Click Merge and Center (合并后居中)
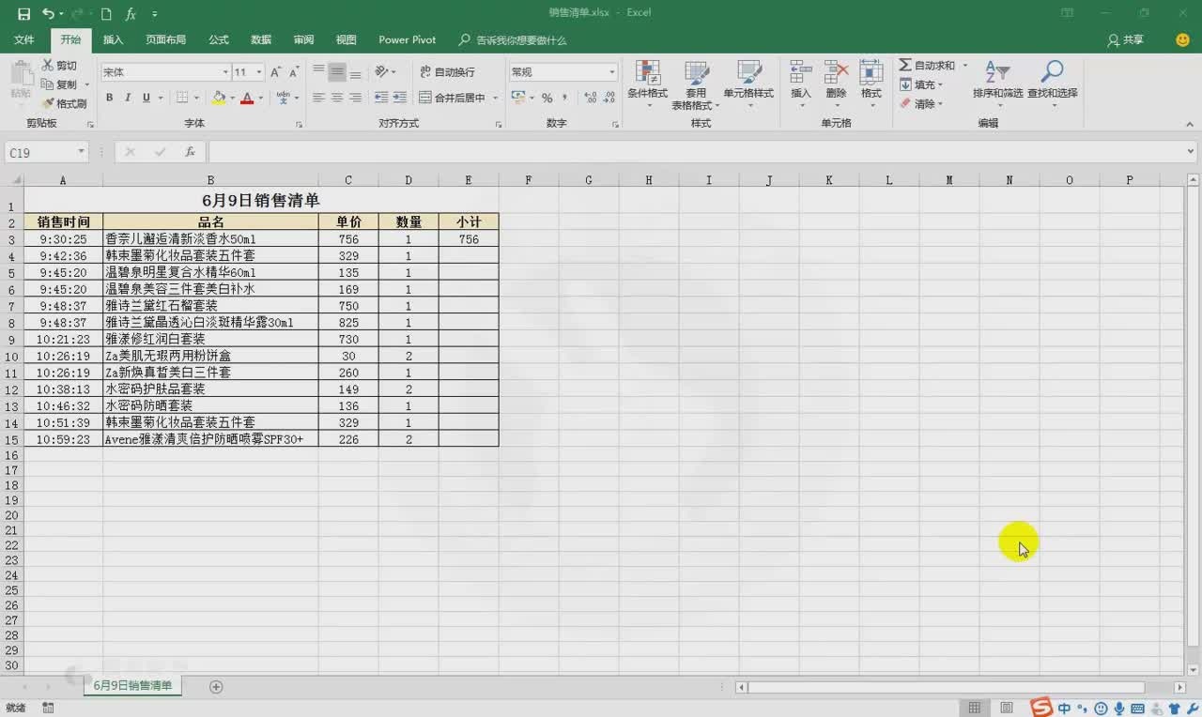This screenshot has height=717, width=1202. [453, 98]
